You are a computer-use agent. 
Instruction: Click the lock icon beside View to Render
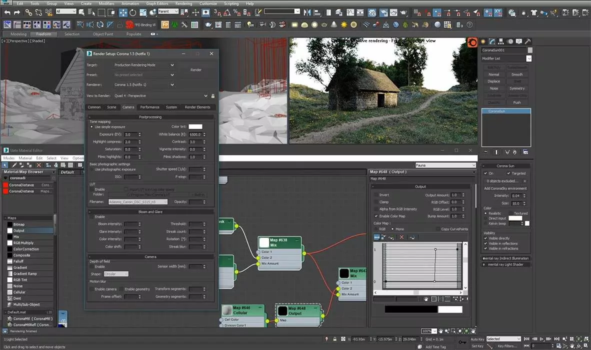tap(213, 95)
